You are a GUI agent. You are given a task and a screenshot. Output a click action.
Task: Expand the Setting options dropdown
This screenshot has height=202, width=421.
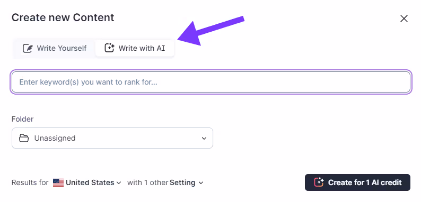[187, 183]
